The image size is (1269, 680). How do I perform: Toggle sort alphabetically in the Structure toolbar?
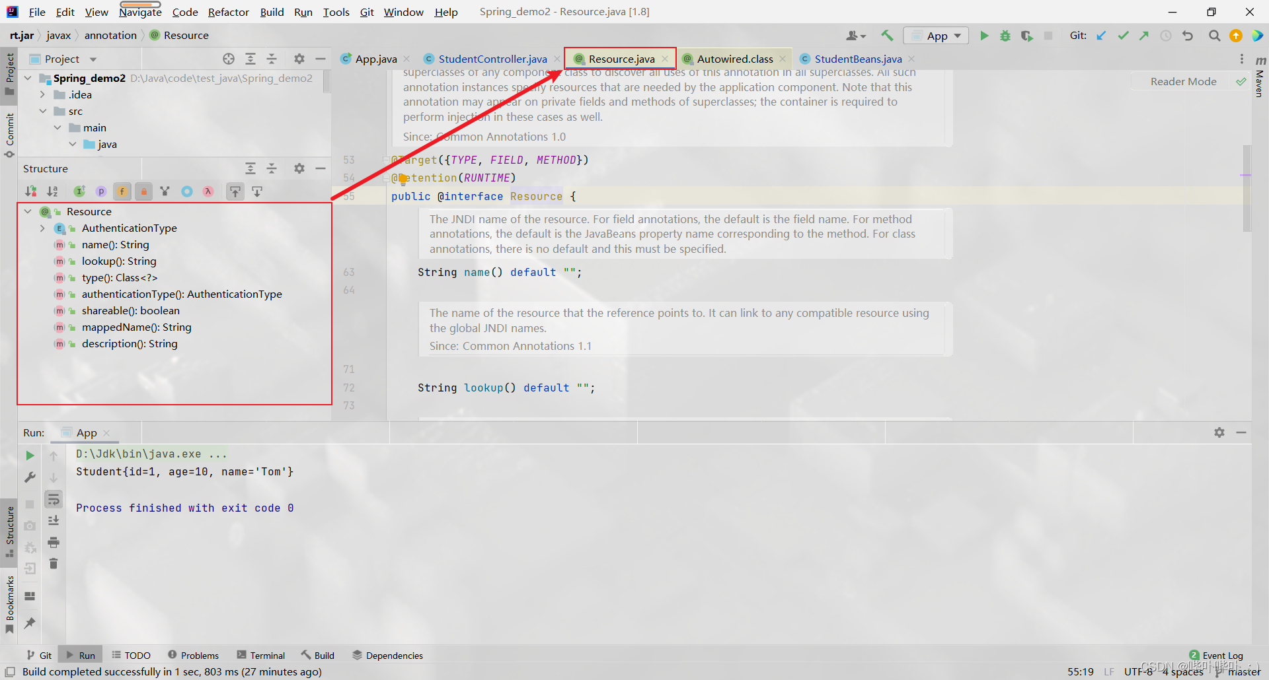[53, 191]
